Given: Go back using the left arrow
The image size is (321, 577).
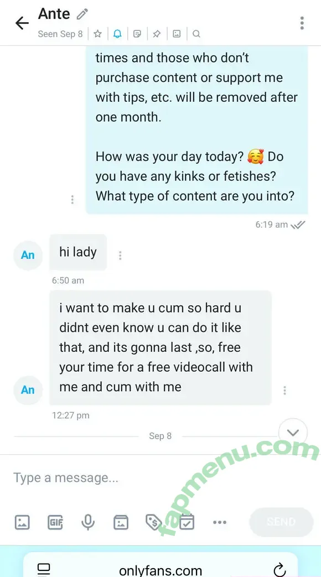Looking at the screenshot, I should (22, 23).
